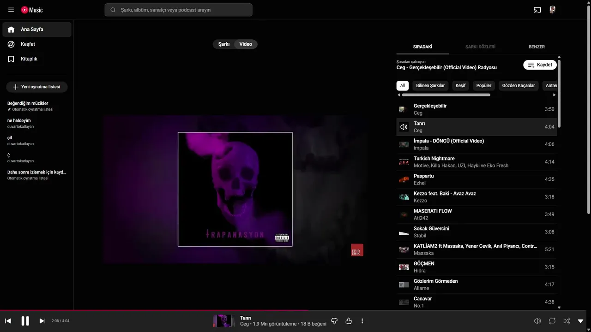Open the ŞARKI SÖZLERİ tab

(480, 47)
